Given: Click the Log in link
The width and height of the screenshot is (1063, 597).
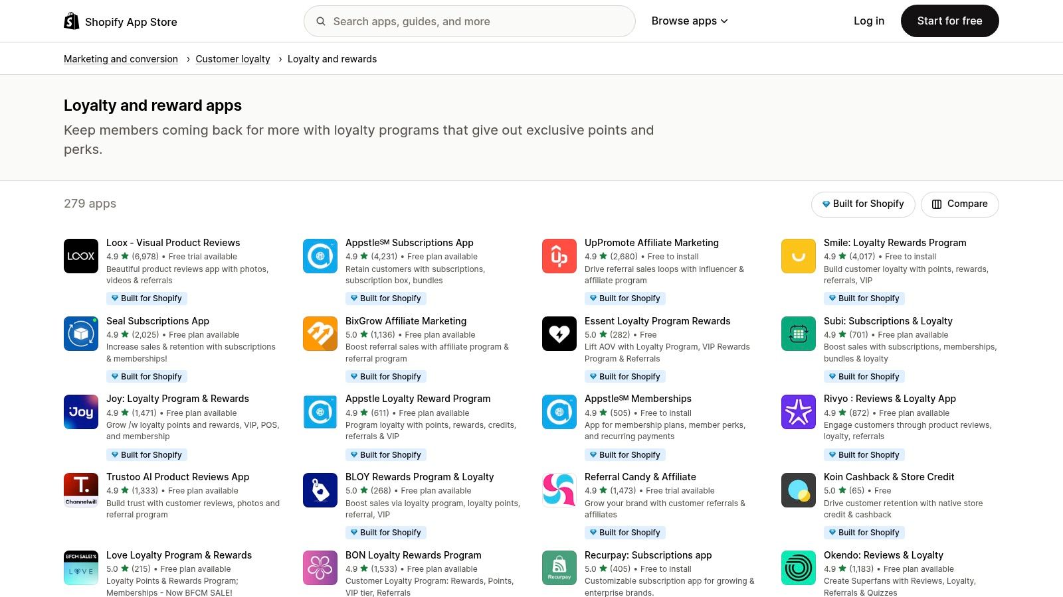Looking at the screenshot, I should click(869, 21).
